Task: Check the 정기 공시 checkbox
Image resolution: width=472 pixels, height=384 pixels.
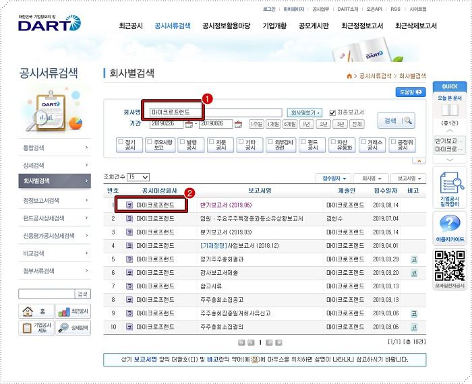Action: pos(121,142)
